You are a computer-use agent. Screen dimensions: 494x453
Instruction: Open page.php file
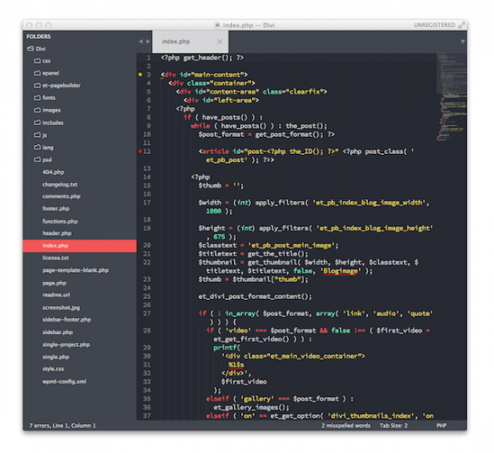(54, 283)
